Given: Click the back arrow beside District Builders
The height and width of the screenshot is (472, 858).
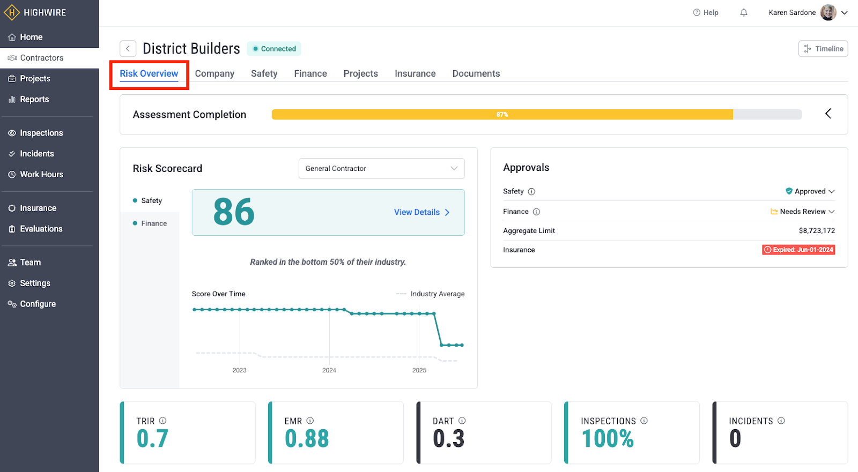Looking at the screenshot, I should click(128, 49).
